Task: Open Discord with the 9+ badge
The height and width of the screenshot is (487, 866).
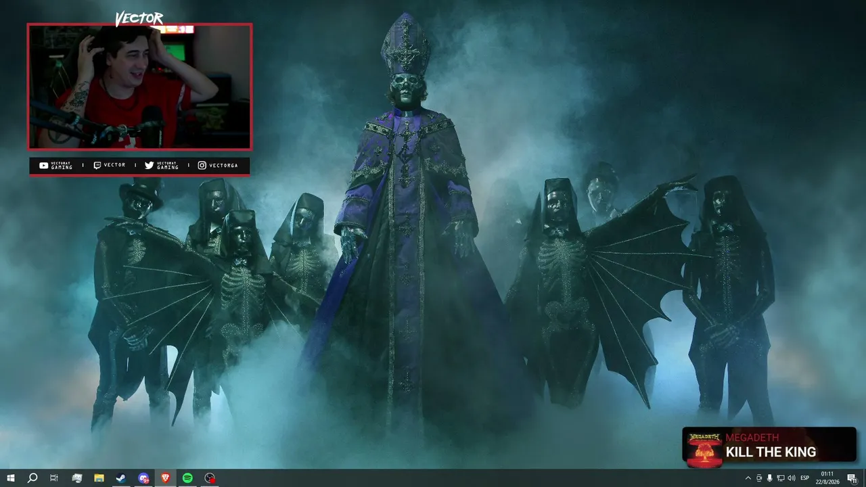Action: click(x=143, y=478)
